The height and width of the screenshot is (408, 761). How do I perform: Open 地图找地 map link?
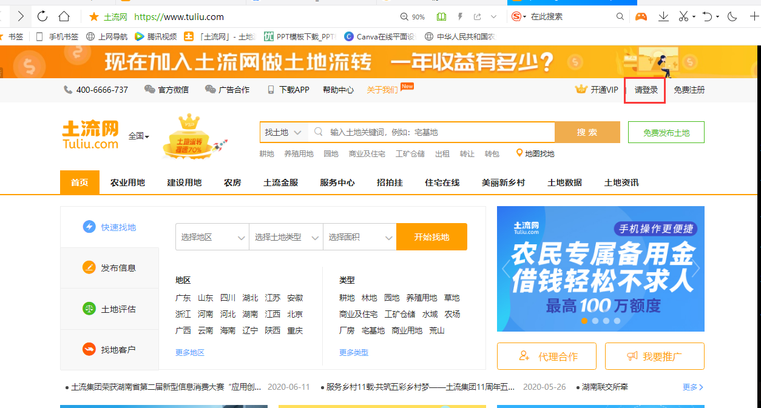point(535,153)
